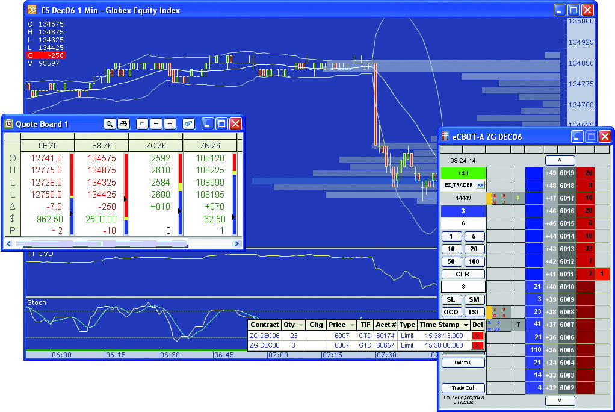
Task: Click the green +41 net change cell
Action: [x=463, y=173]
